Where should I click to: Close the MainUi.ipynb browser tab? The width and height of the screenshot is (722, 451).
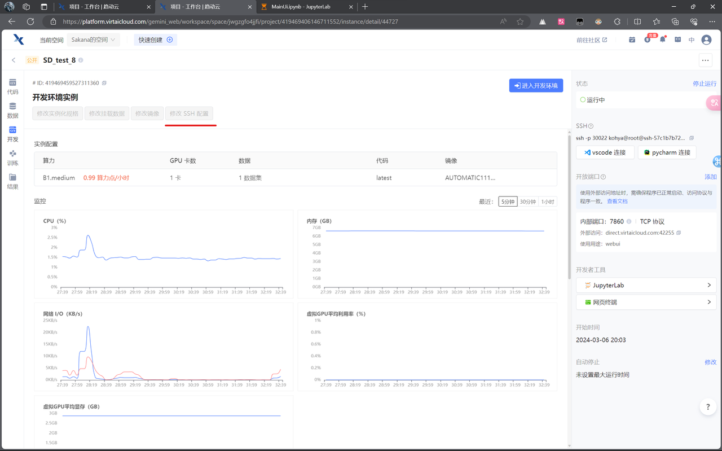click(350, 7)
